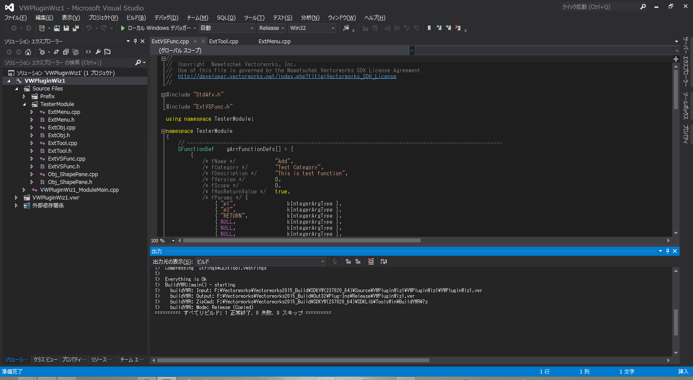Open the ツール(T) menu
Viewport: 693px width, 380px height.
pos(254,18)
